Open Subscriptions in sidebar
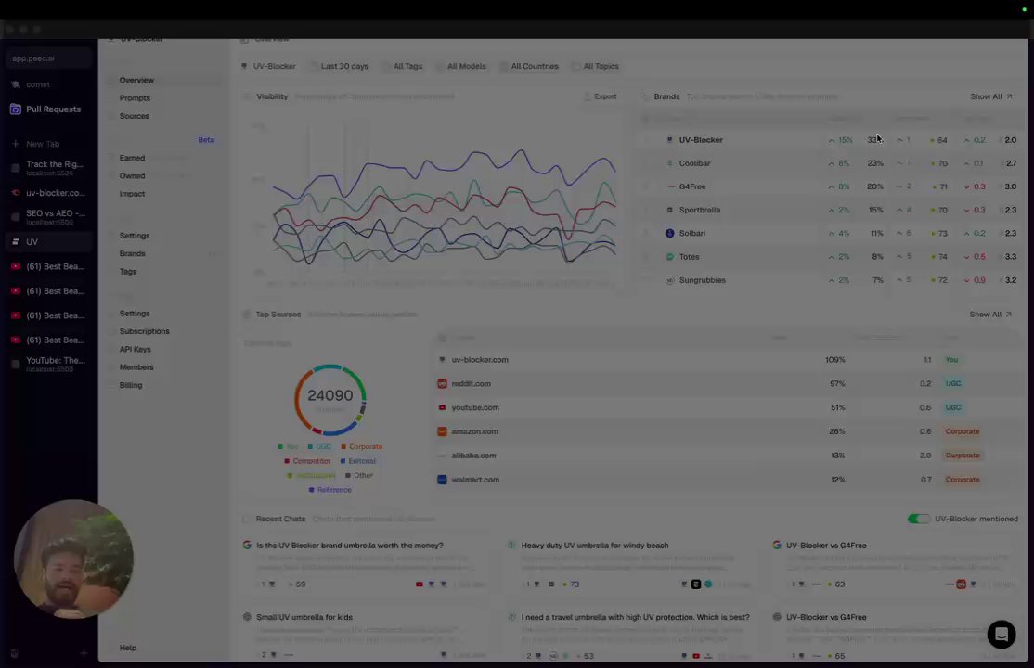Screen dimensions: 1034x668 [x=145, y=331]
